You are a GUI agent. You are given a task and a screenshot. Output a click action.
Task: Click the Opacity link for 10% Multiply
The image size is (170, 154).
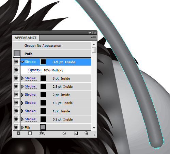[35, 70]
